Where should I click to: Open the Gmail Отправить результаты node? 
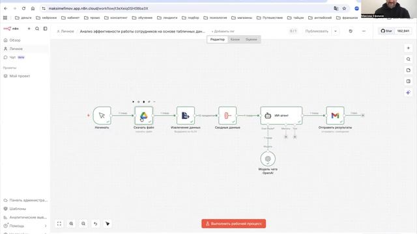pos(335,116)
